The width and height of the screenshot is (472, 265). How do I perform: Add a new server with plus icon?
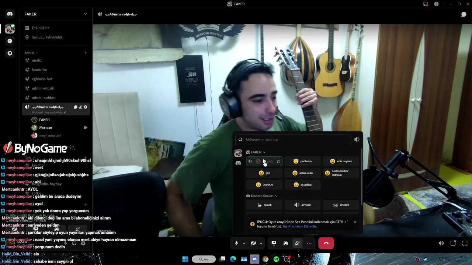pyautogui.click(x=10, y=41)
